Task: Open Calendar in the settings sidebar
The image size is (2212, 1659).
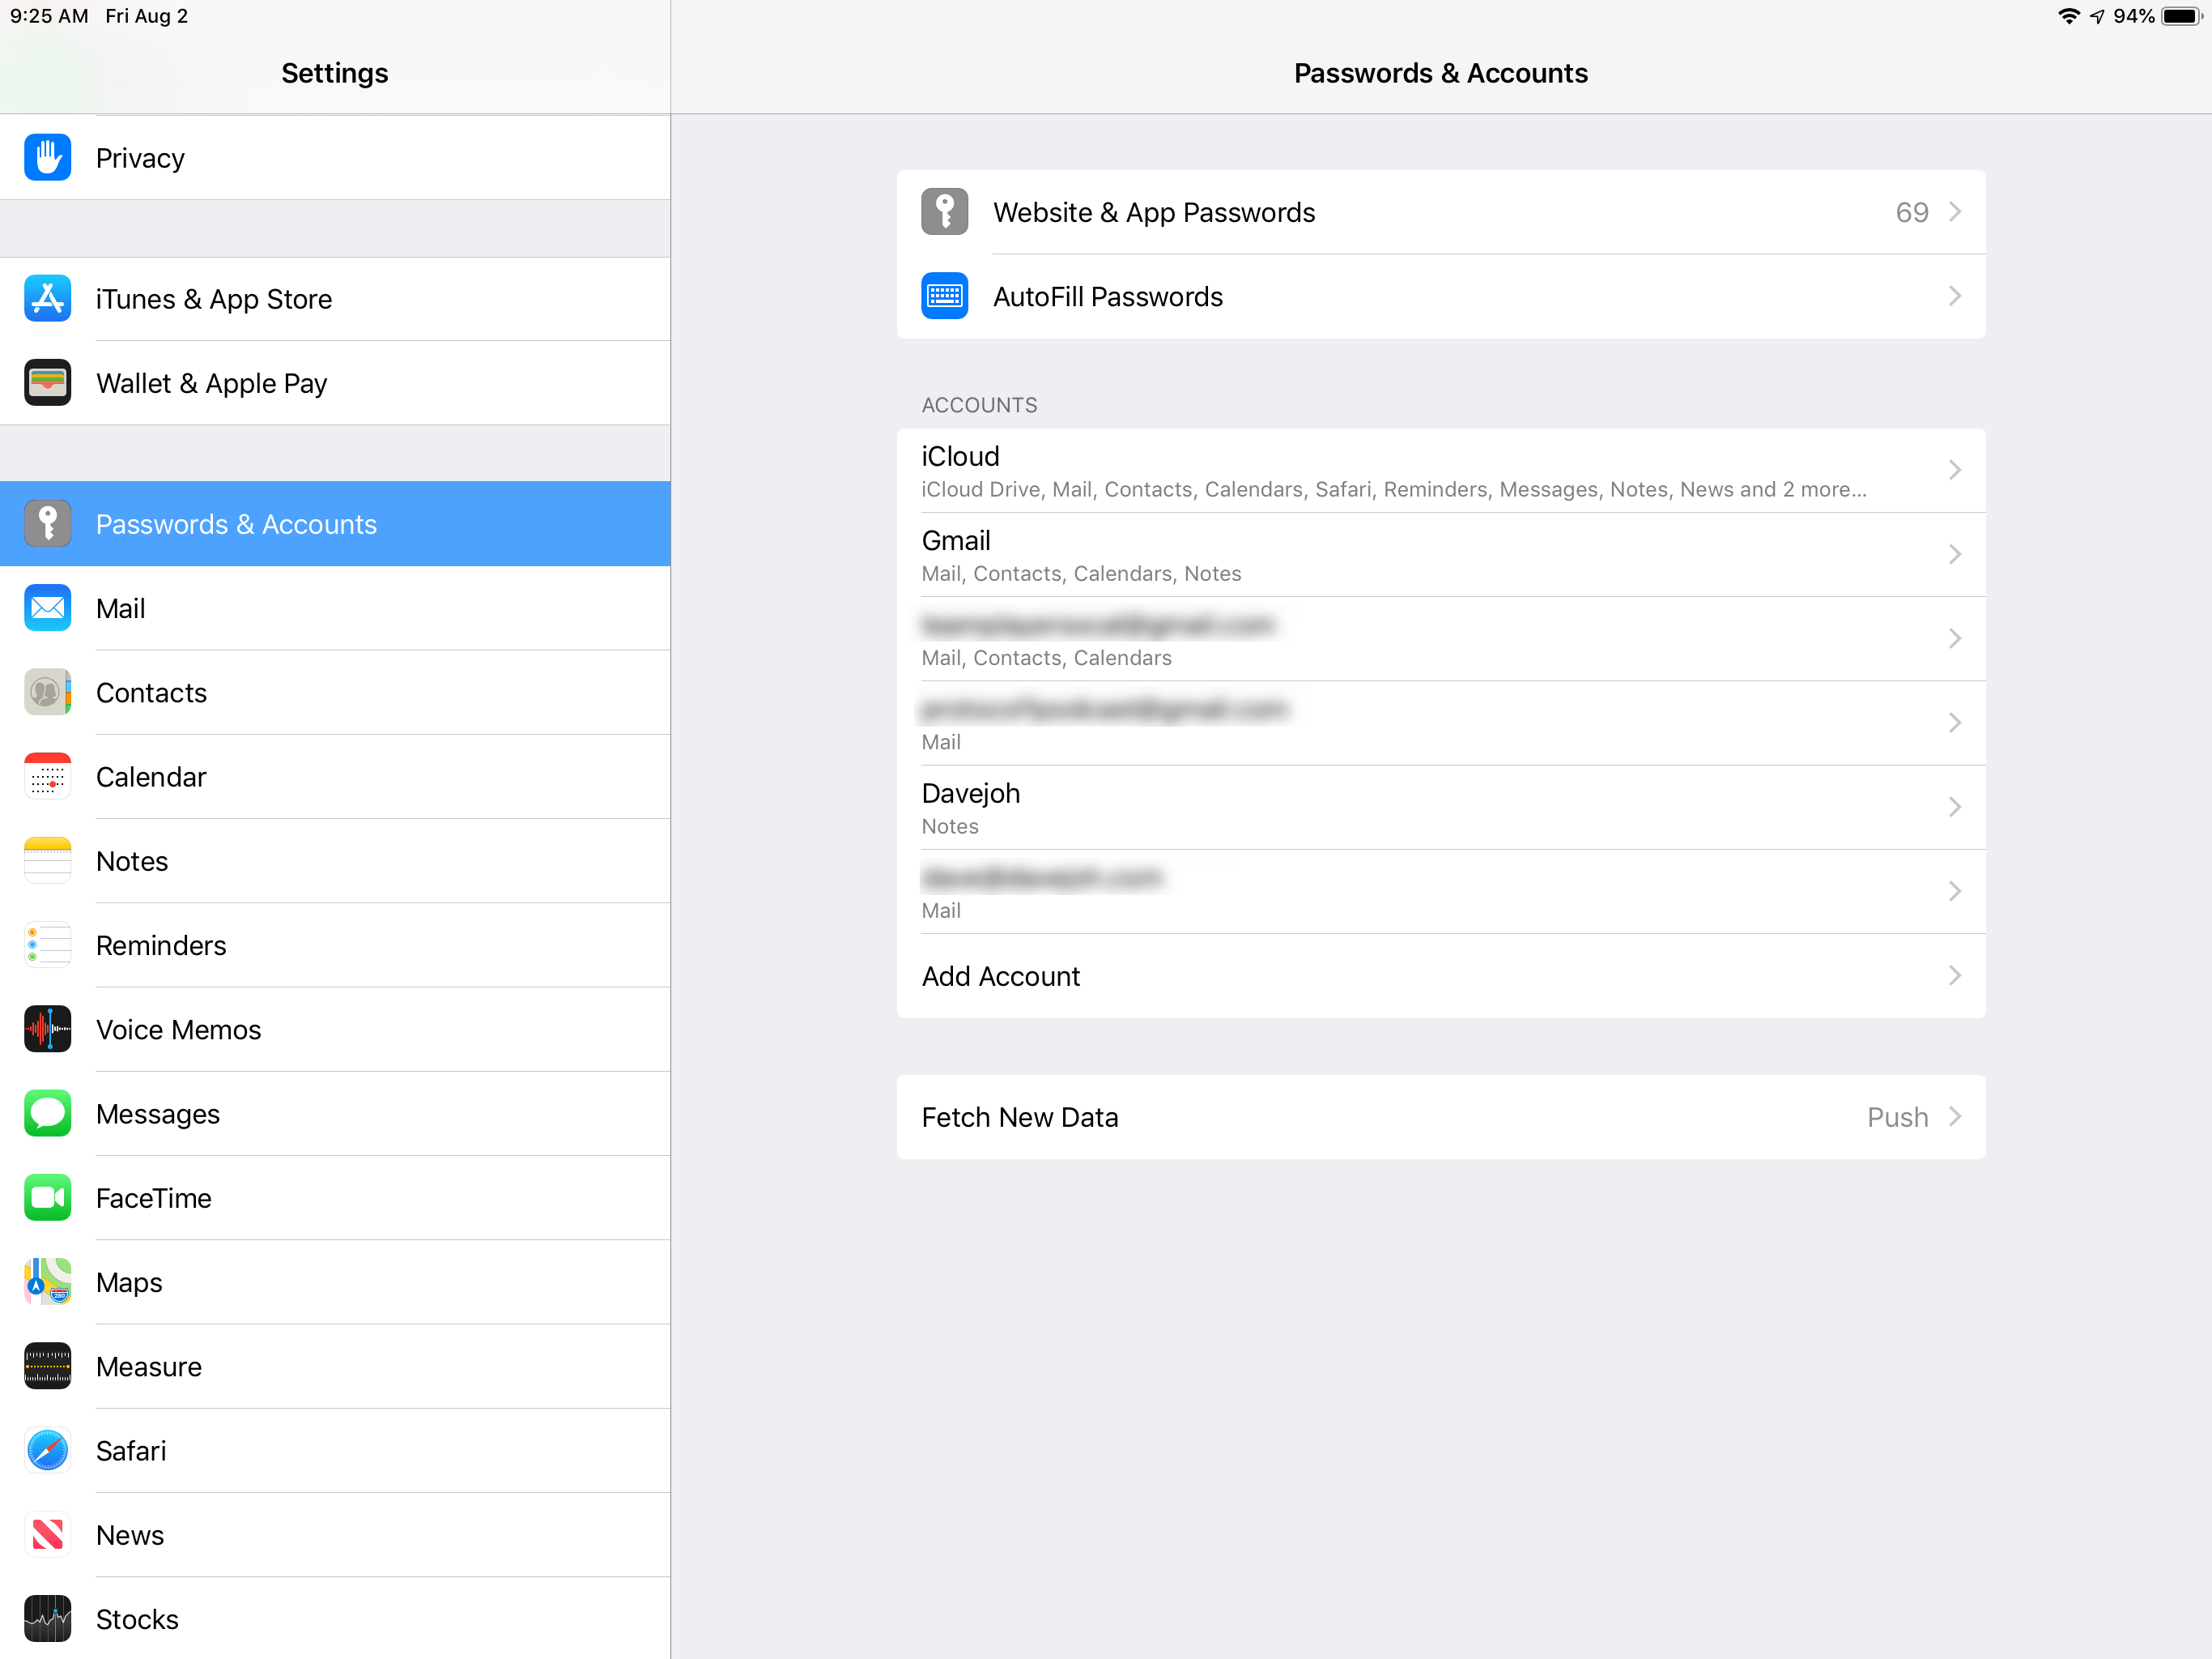Action: (335, 777)
